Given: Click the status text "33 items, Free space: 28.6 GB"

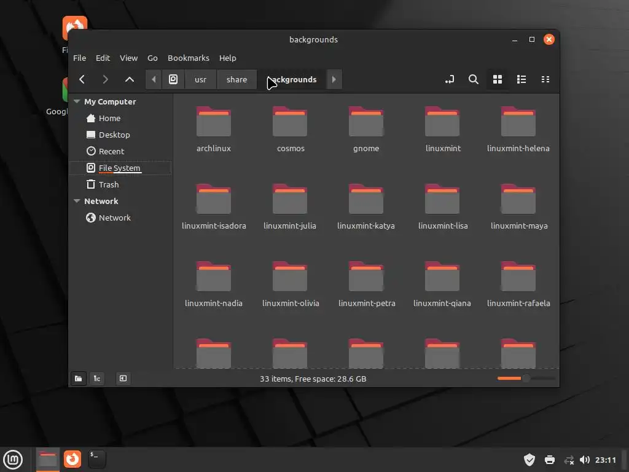Looking at the screenshot, I should point(313,379).
